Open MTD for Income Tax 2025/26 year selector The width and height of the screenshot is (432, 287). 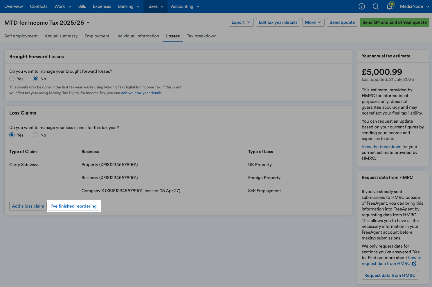[x=47, y=23]
